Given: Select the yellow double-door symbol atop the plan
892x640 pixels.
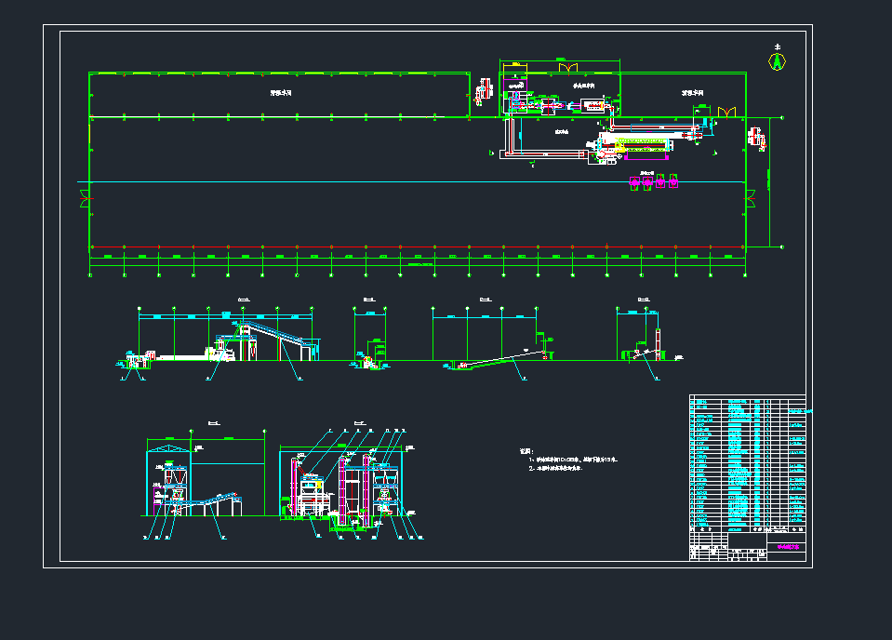Looking at the screenshot, I should (566, 66).
